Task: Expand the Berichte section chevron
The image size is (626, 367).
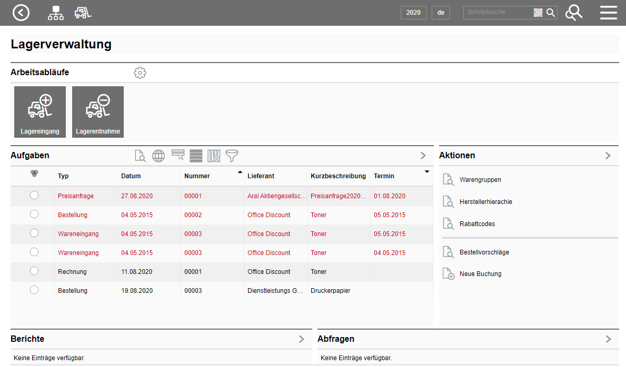Action: click(x=302, y=339)
